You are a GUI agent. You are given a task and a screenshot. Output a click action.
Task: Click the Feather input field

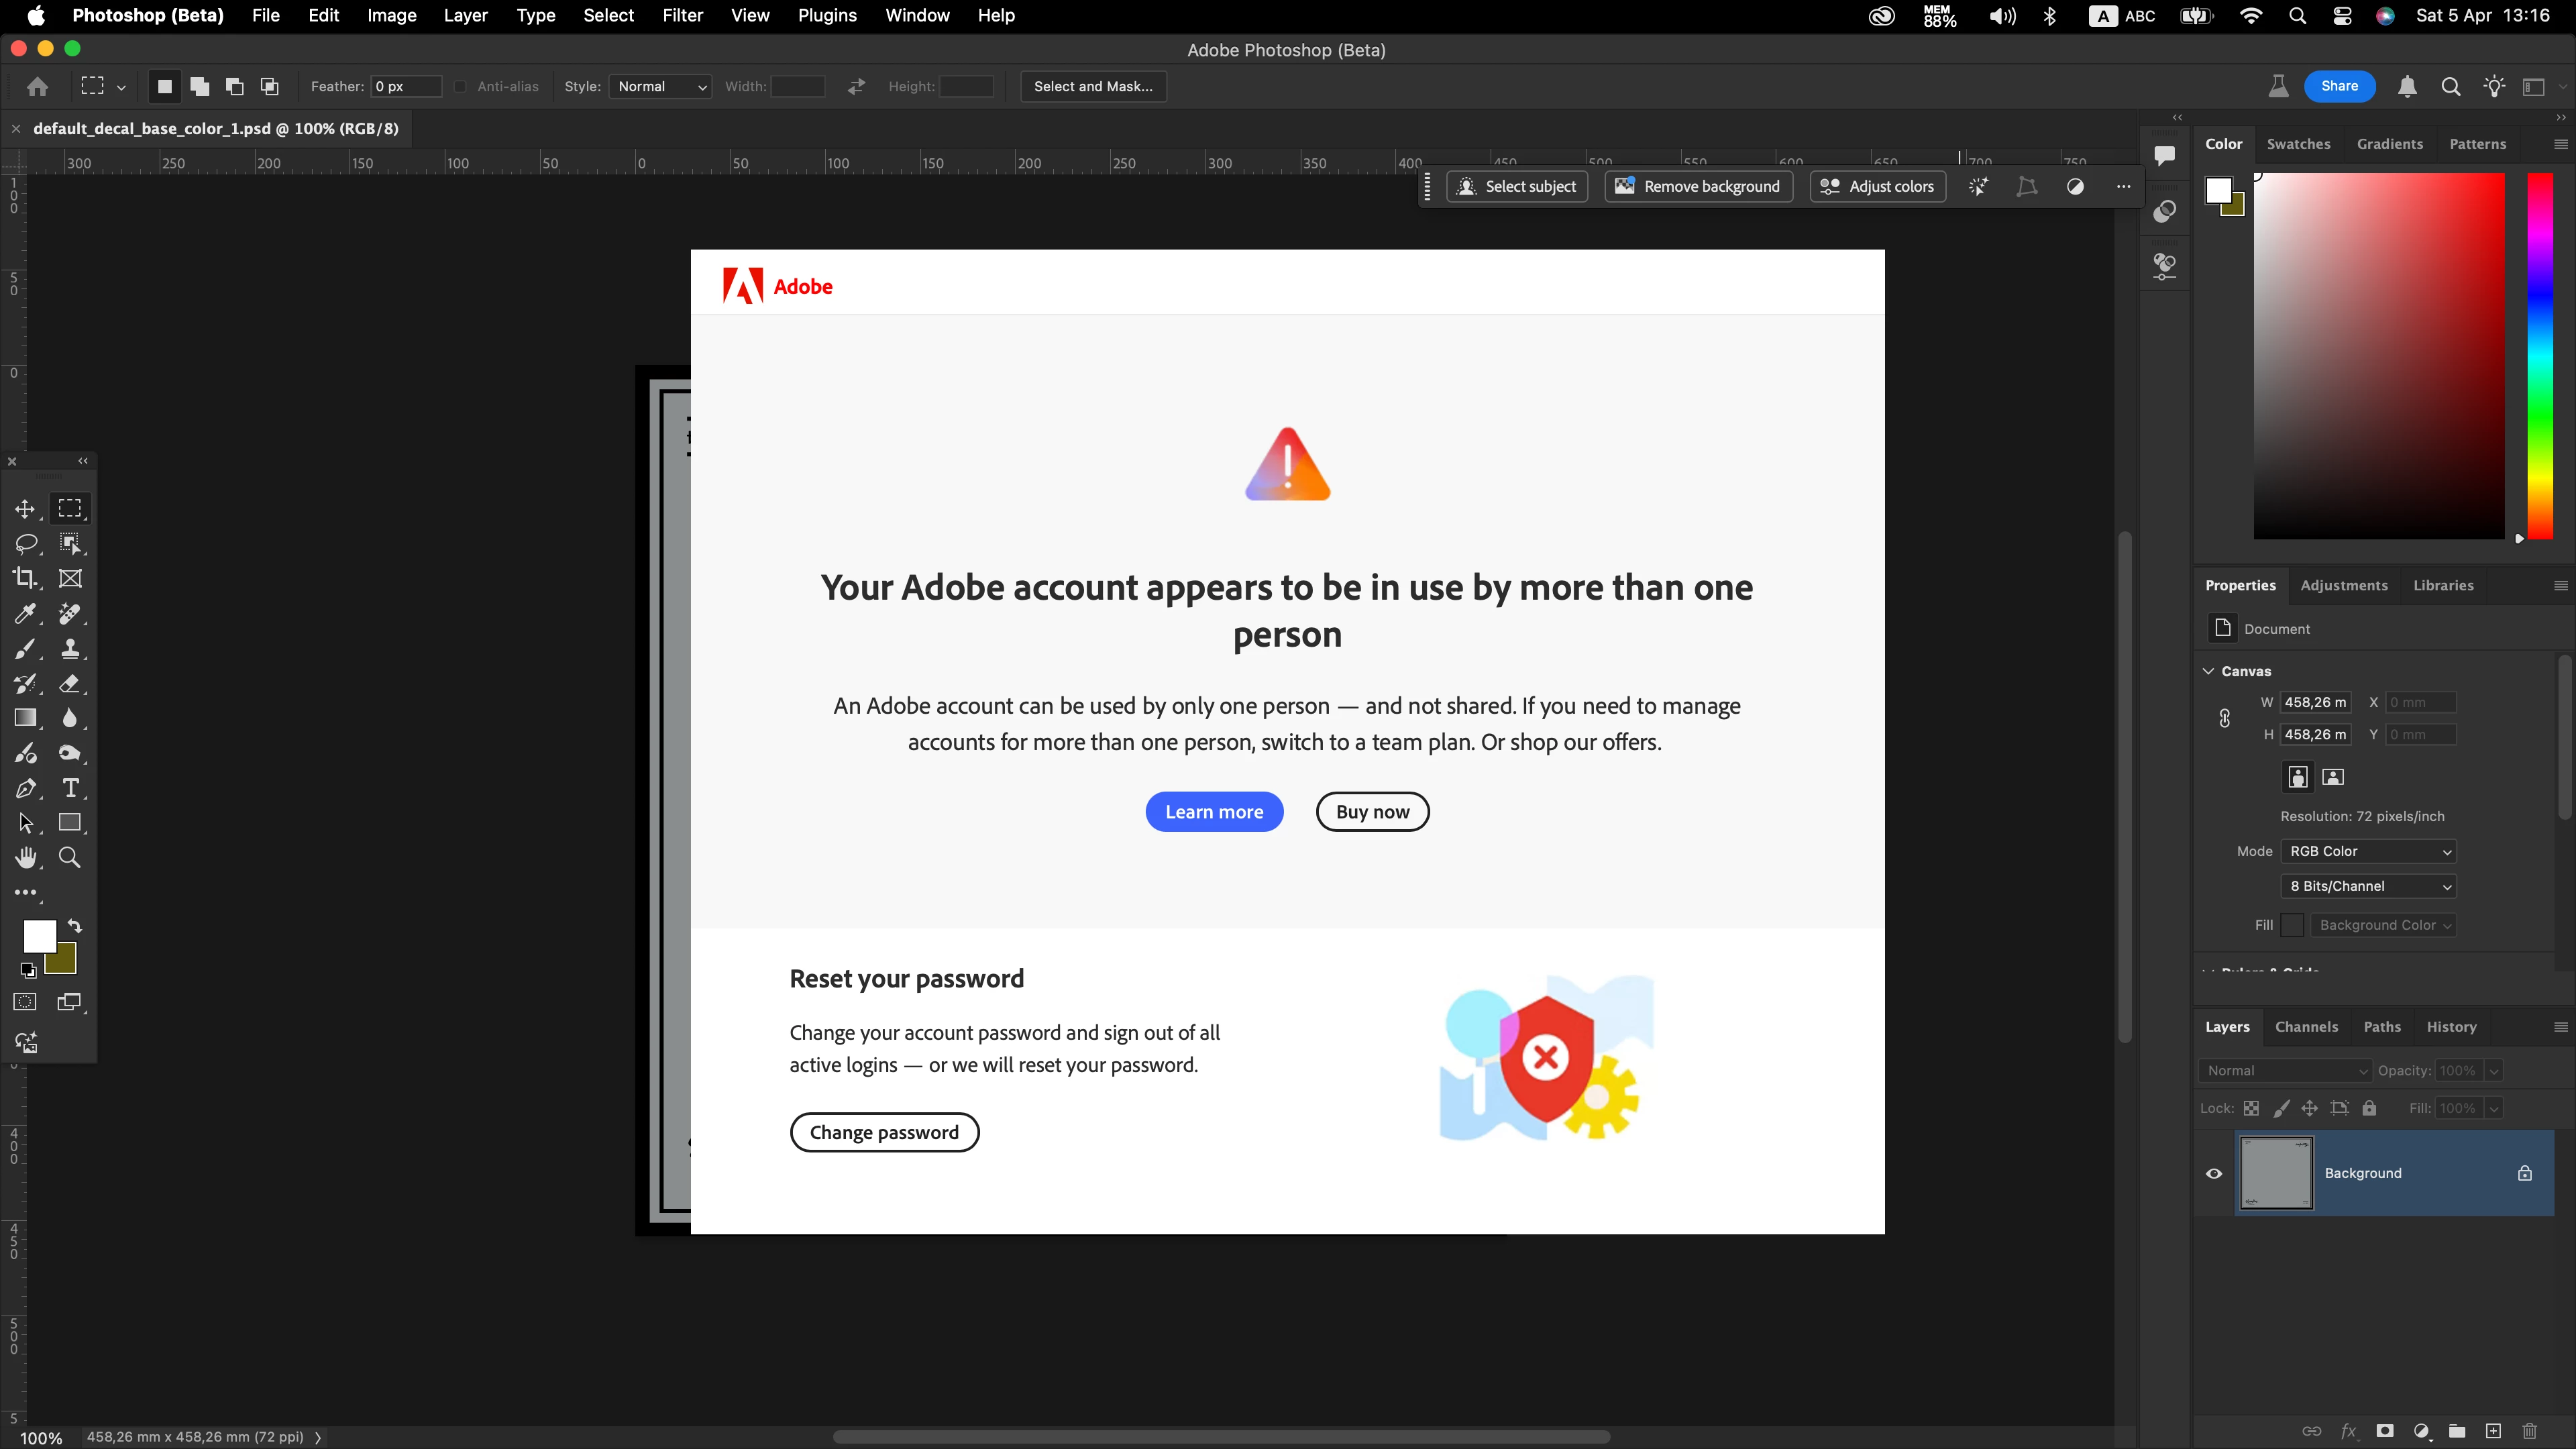(x=405, y=87)
